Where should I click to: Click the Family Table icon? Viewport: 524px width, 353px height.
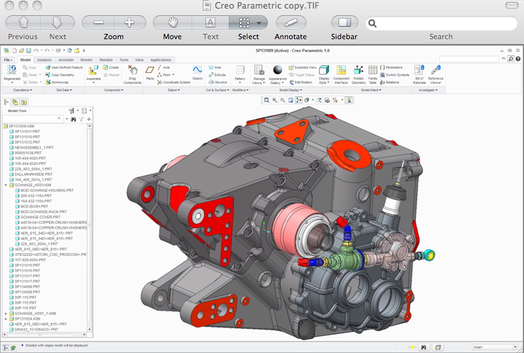click(372, 70)
